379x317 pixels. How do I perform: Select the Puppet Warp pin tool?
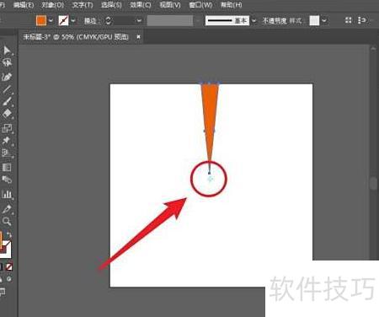click(x=7, y=140)
